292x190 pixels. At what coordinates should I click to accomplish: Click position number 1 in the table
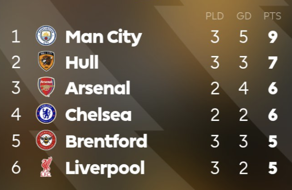tap(16, 36)
